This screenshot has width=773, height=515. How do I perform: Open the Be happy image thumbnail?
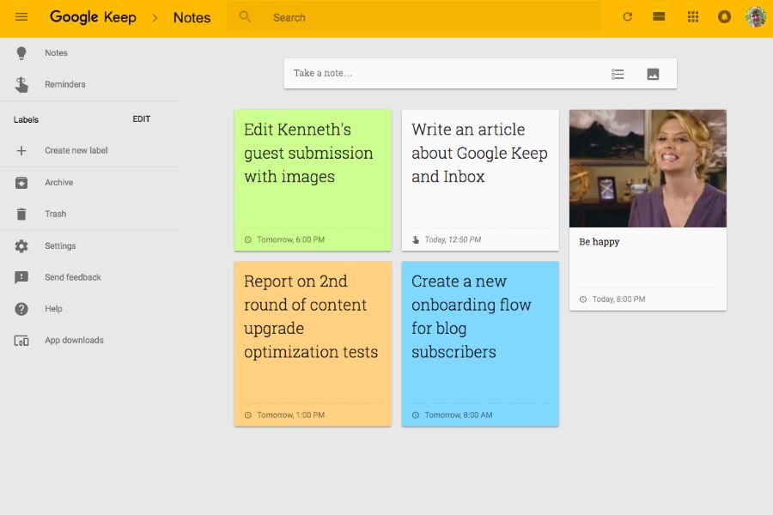point(648,168)
